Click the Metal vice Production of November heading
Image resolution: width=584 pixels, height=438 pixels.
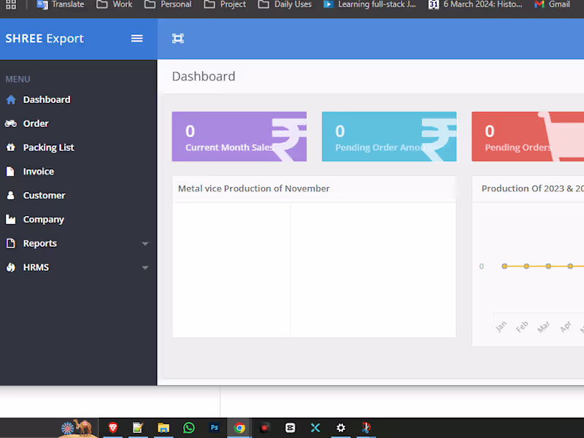click(253, 188)
